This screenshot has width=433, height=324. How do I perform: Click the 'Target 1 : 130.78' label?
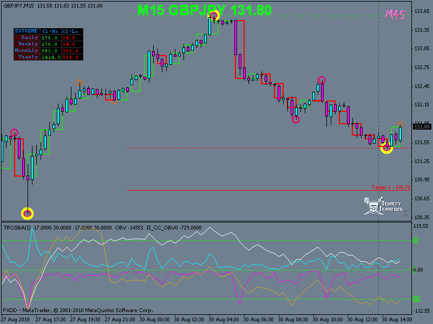pos(391,187)
